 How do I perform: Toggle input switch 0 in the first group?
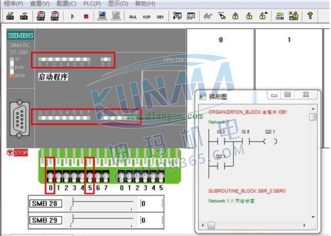[51, 176]
